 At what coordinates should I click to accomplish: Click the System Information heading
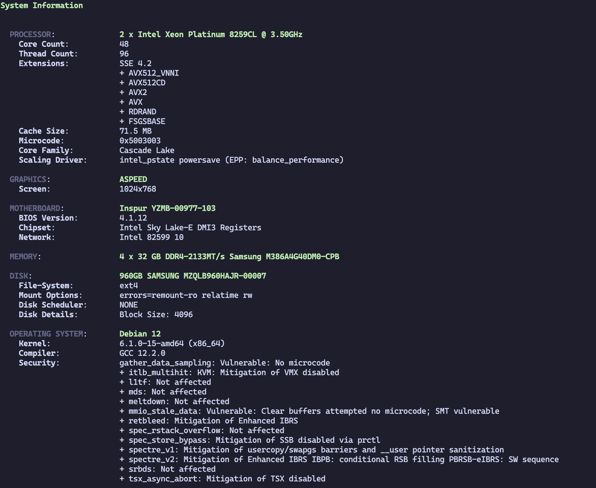[x=42, y=5]
